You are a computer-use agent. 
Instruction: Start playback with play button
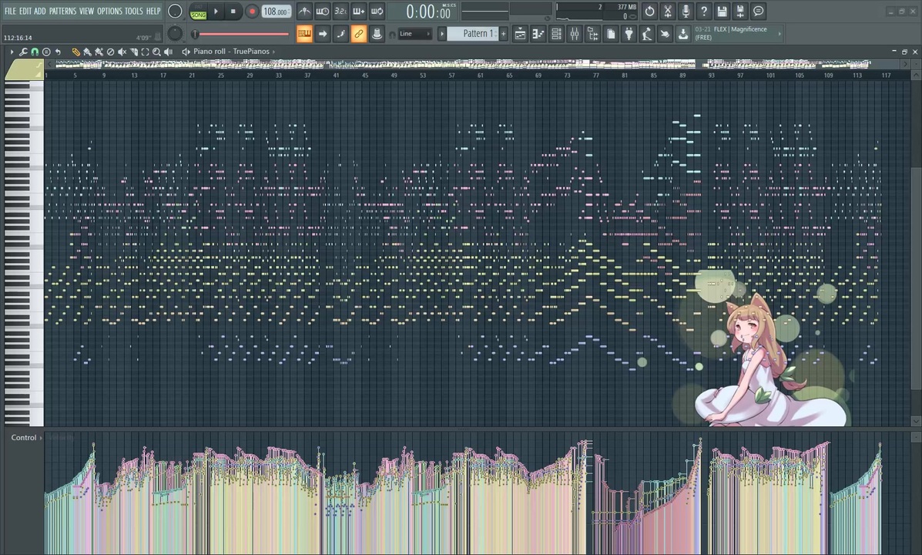coord(216,12)
